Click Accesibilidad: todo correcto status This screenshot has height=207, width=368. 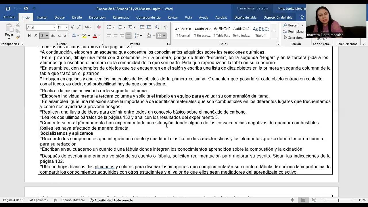[x=111, y=200]
